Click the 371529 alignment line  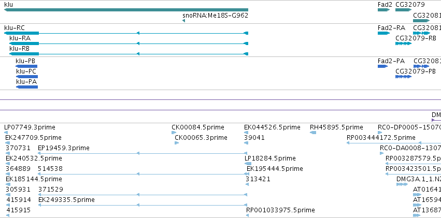click(143, 195)
